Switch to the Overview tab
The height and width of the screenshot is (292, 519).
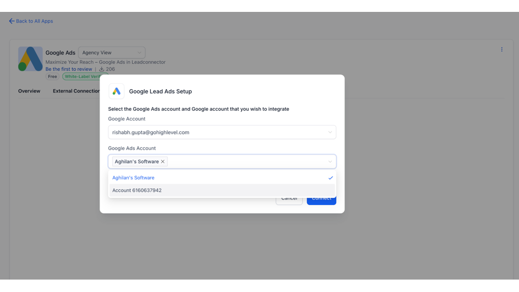[29, 91]
